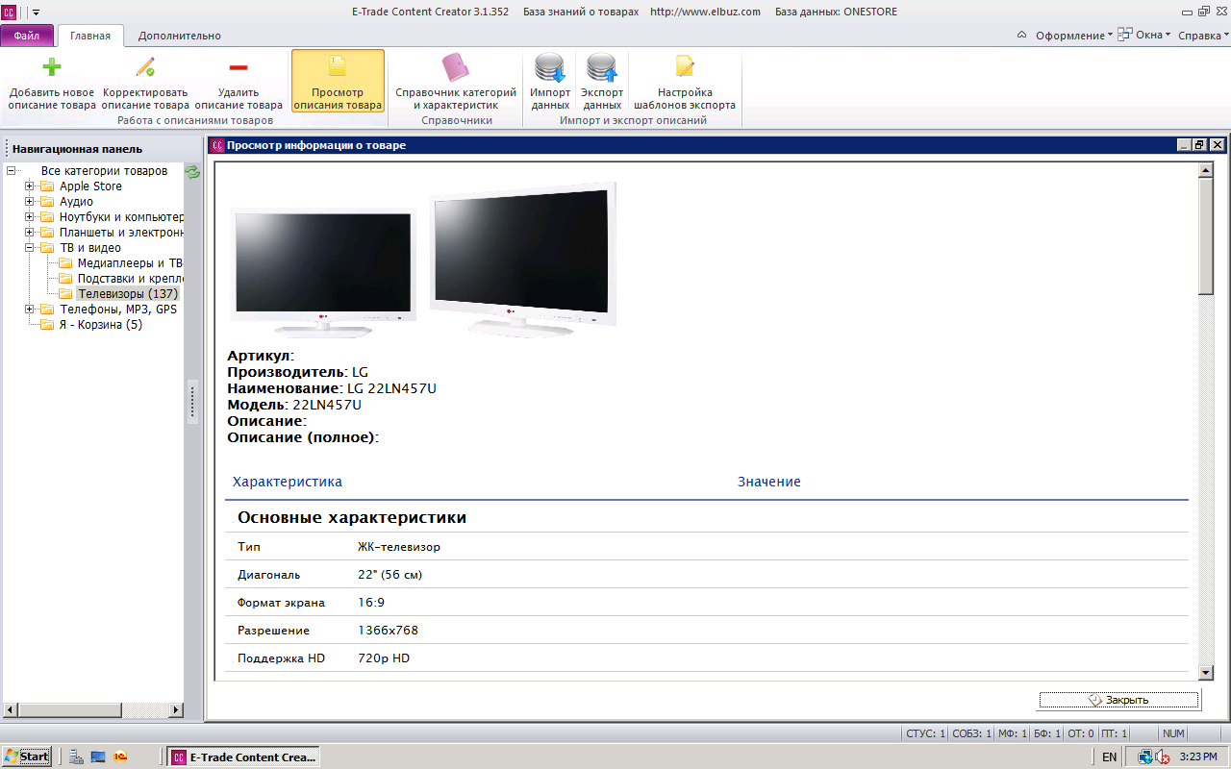Open the Справка dropdown menu

1203,36
